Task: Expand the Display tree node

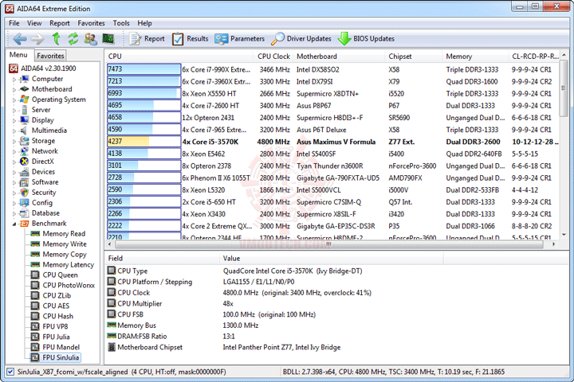Action: 14,120
